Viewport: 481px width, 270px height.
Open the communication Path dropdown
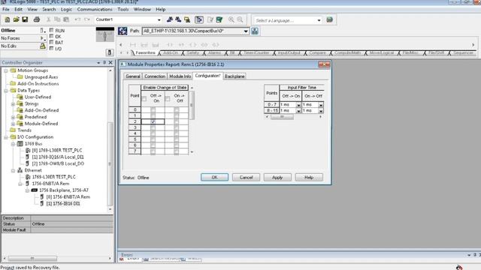pyautogui.click(x=246, y=31)
